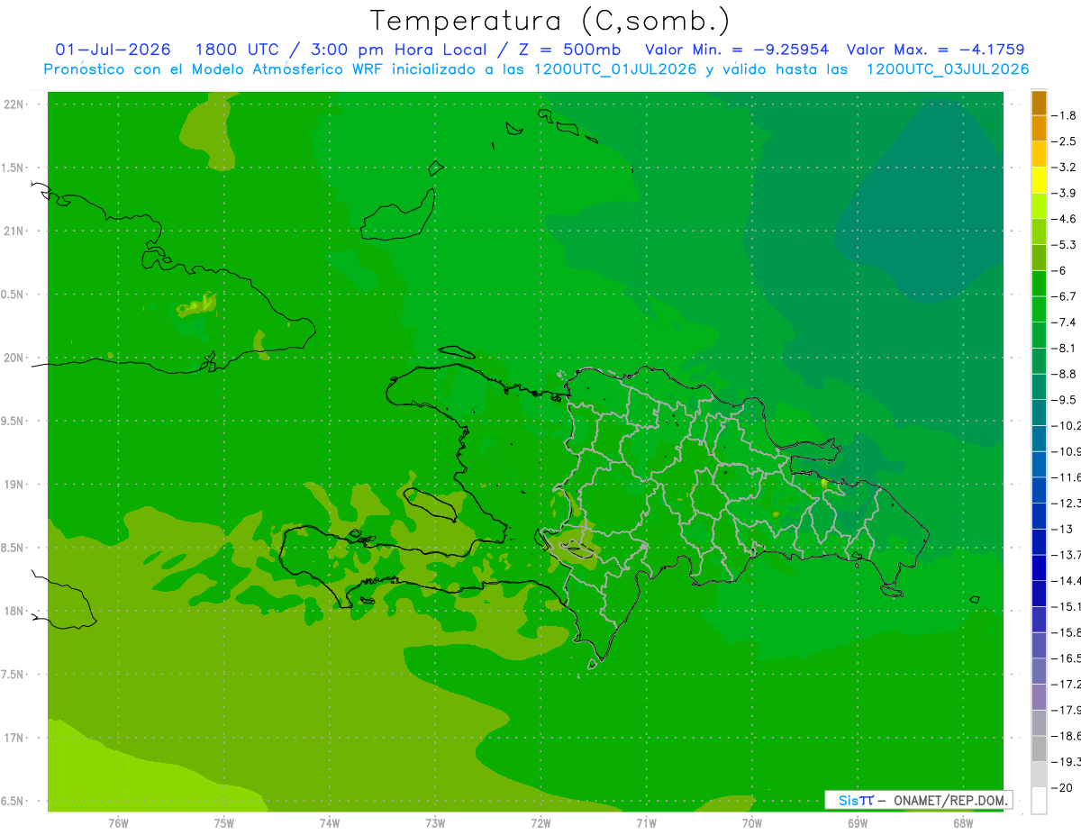Click the latitude tick label "19N"

click(x=14, y=485)
